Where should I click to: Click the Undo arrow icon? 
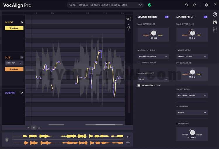point(187,5)
